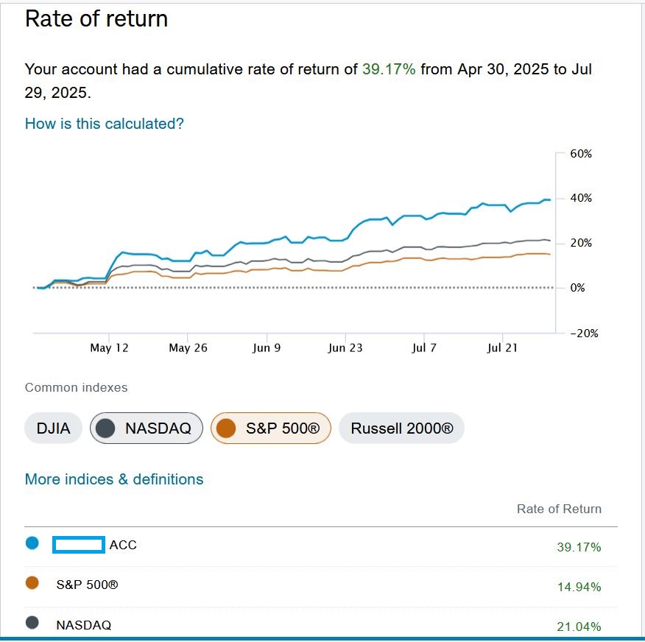
Task: Click the Rate of Return column header
Action: pos(559,509)
